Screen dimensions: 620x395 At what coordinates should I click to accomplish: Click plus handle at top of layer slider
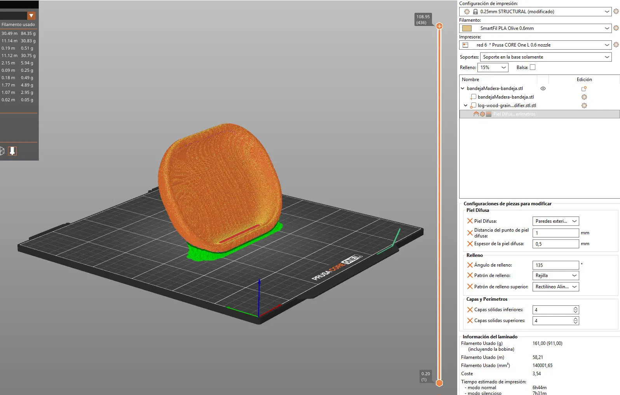tap(439, 26)
